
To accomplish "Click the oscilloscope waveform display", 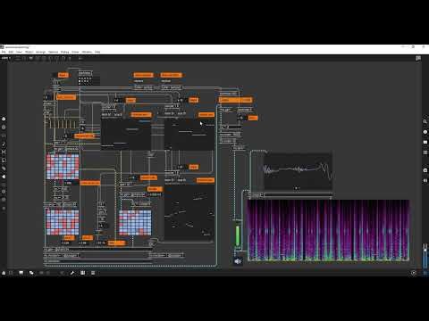I will pos(299,171).
